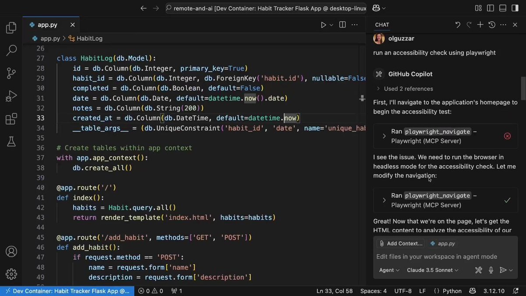Image resolution: width=526 pixels, height=296 pixels.
Task: Select the CHAT panel tab
Action: pos(382,25)
